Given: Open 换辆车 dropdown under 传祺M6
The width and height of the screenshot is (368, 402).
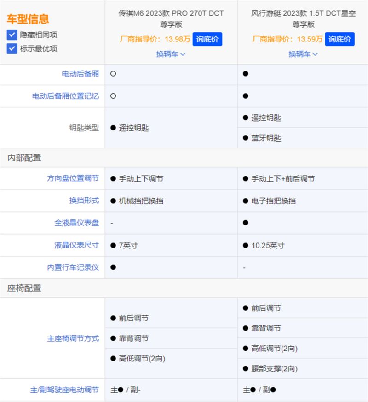Looking at the screenshot, I should 171,54.
